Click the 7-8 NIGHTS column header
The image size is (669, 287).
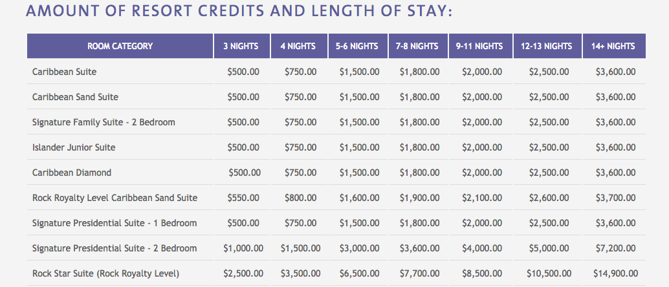[x=418, y=46]
